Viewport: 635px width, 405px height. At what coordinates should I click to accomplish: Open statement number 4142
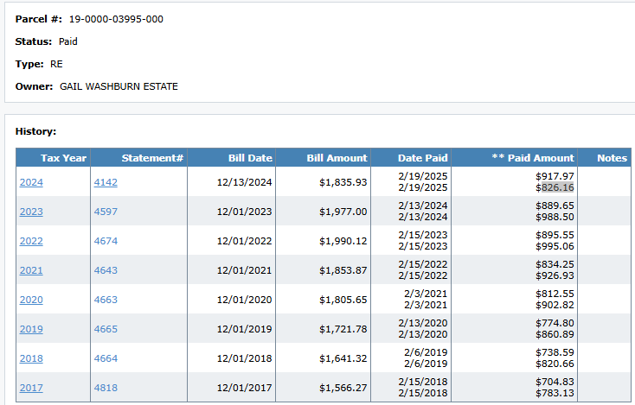(x=106, y=182)
